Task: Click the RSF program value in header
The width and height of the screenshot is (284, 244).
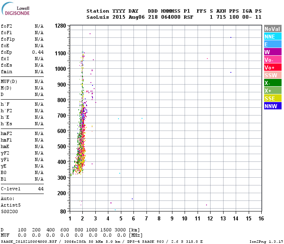Action: [188, 17]
